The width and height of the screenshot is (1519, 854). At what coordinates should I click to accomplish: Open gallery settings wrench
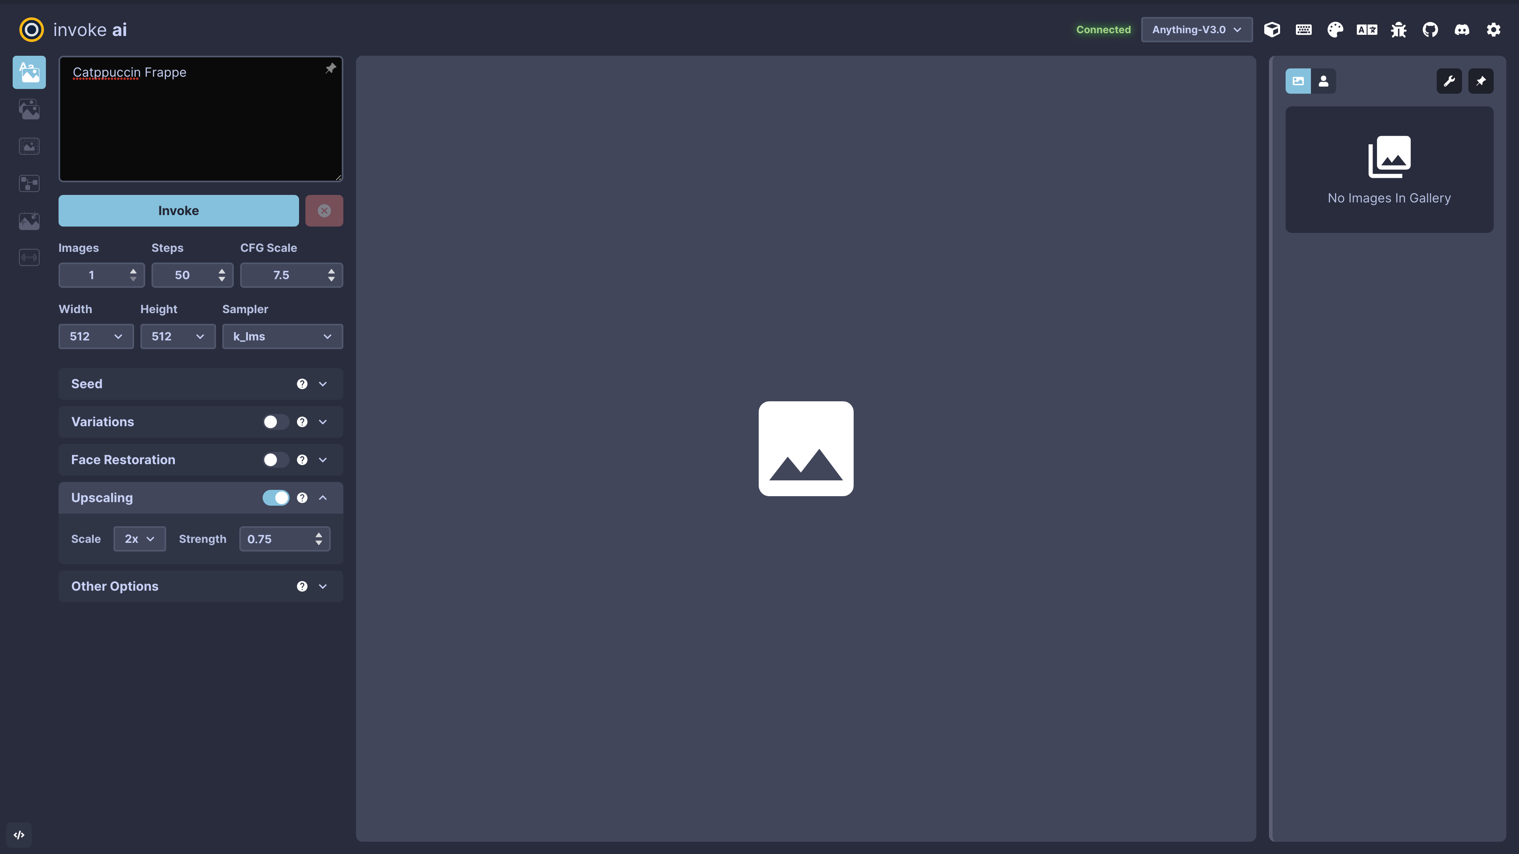1449,81
